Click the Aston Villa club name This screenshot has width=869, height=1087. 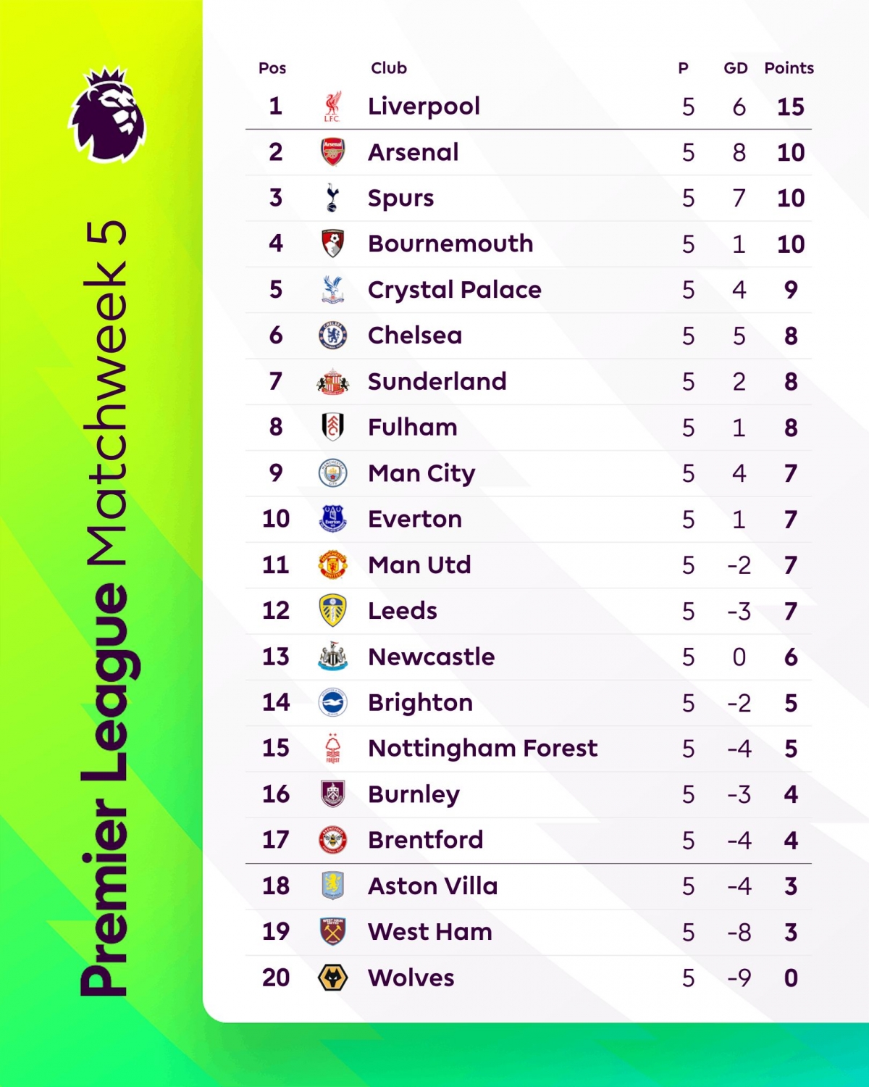click(x=433, y=886)
